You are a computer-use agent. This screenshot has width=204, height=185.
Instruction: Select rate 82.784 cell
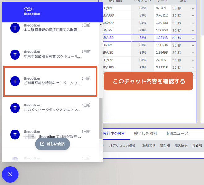pos(162,8)
